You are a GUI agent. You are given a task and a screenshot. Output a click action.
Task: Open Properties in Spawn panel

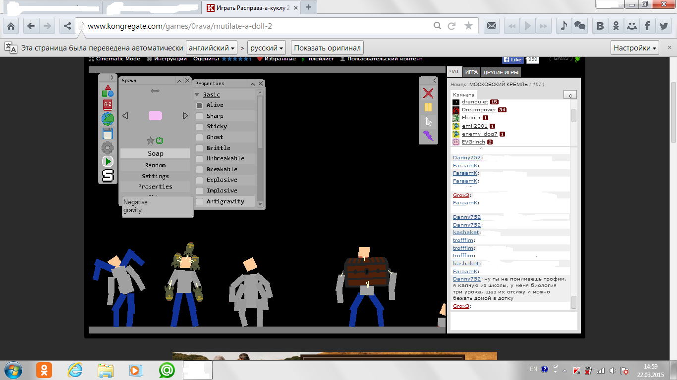155,187
